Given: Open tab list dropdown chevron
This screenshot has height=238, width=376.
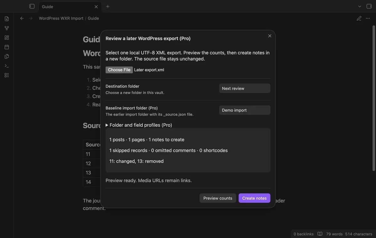Looking at the screenshot, I should 359,6.
